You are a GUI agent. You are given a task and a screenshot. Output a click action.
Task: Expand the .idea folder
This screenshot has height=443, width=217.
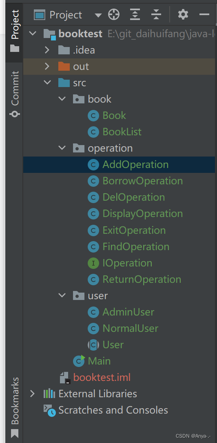point(47,50)
